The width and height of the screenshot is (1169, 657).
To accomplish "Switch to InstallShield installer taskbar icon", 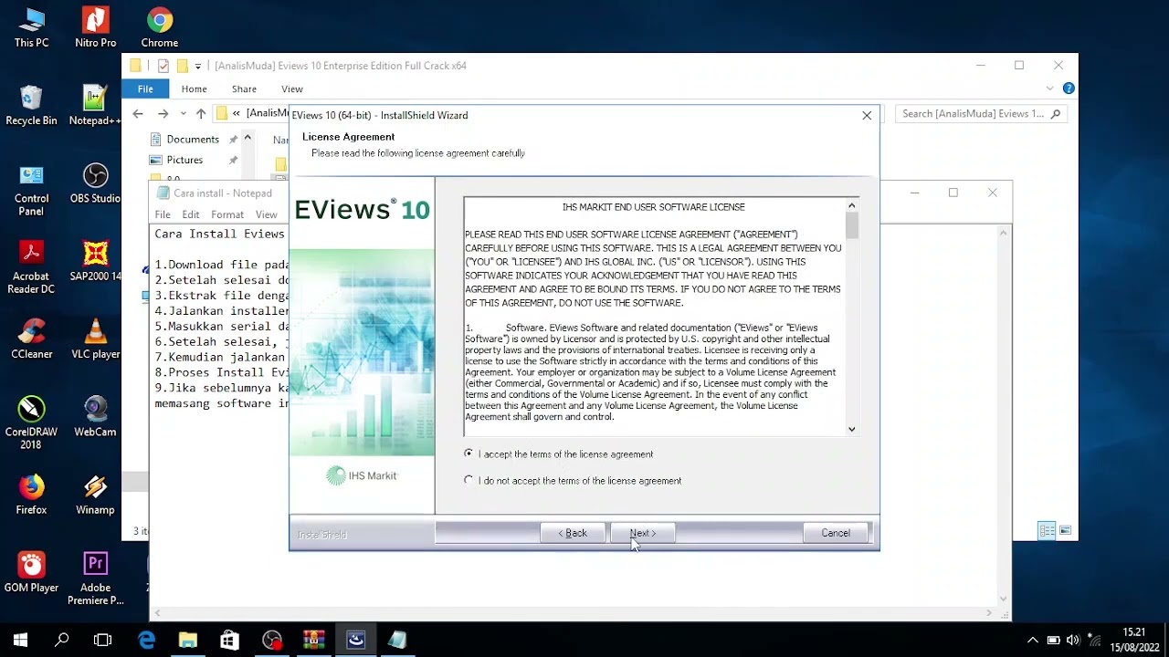I will [x=355, y=640].
